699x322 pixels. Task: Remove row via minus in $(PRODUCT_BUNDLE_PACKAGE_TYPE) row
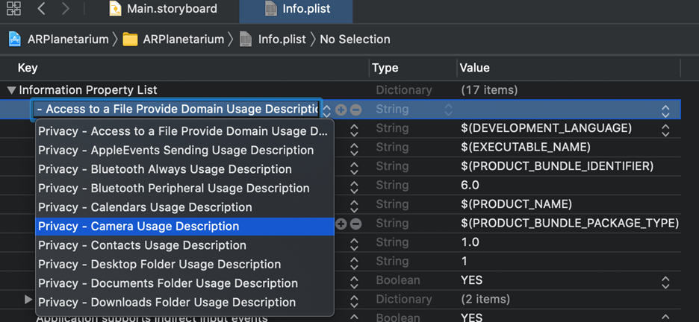pos(355,224)
